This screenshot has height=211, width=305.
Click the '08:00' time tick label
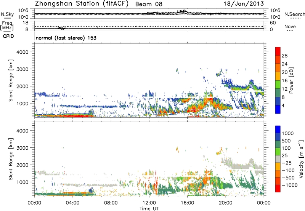coord(111,203)
